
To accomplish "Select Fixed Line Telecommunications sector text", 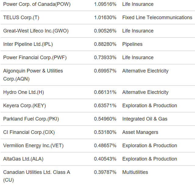I will (x=157, y=17).
